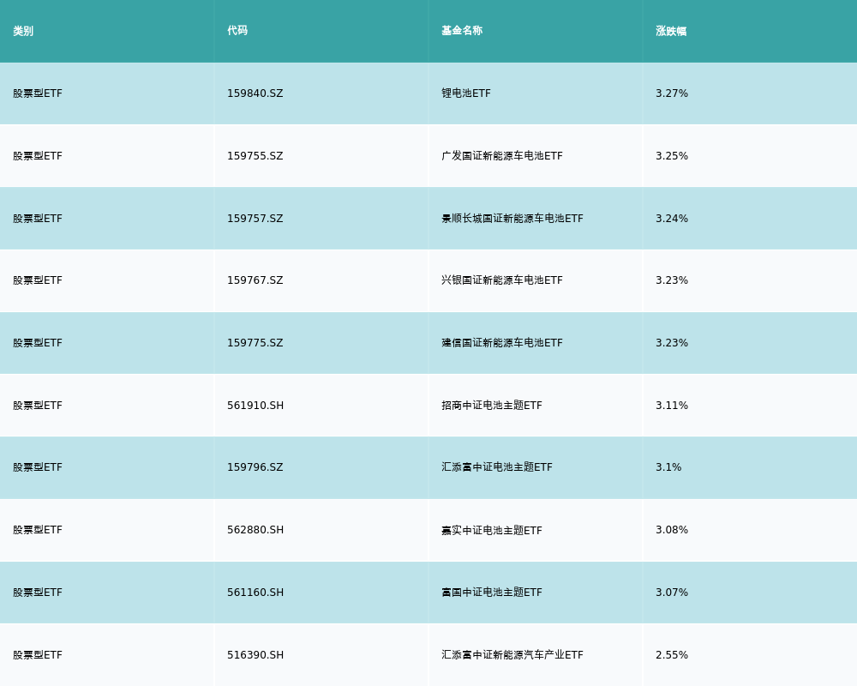Select code 561160.SH
857x686 pixels.
coord(255,593)
